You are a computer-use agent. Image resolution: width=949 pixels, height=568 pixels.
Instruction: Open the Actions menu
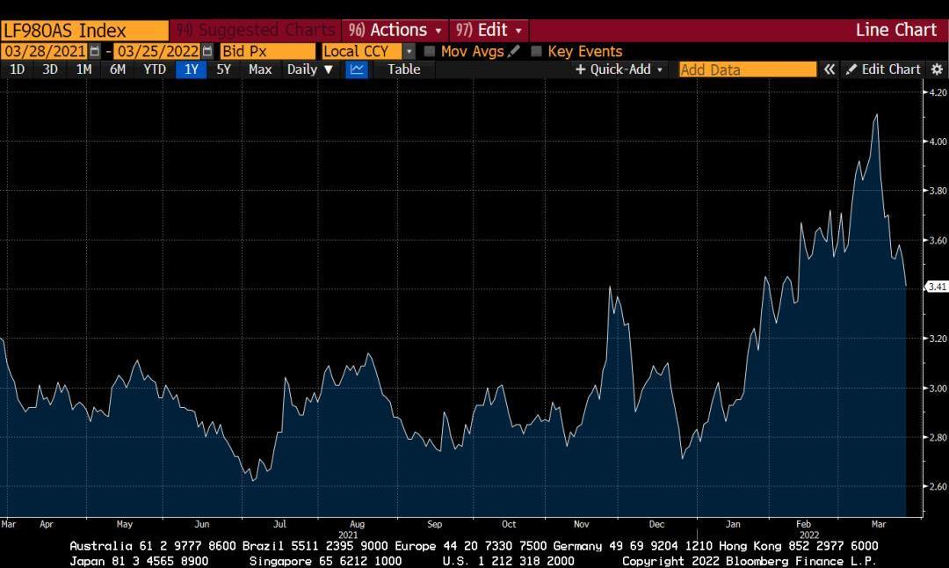click(x=396, y=30)
